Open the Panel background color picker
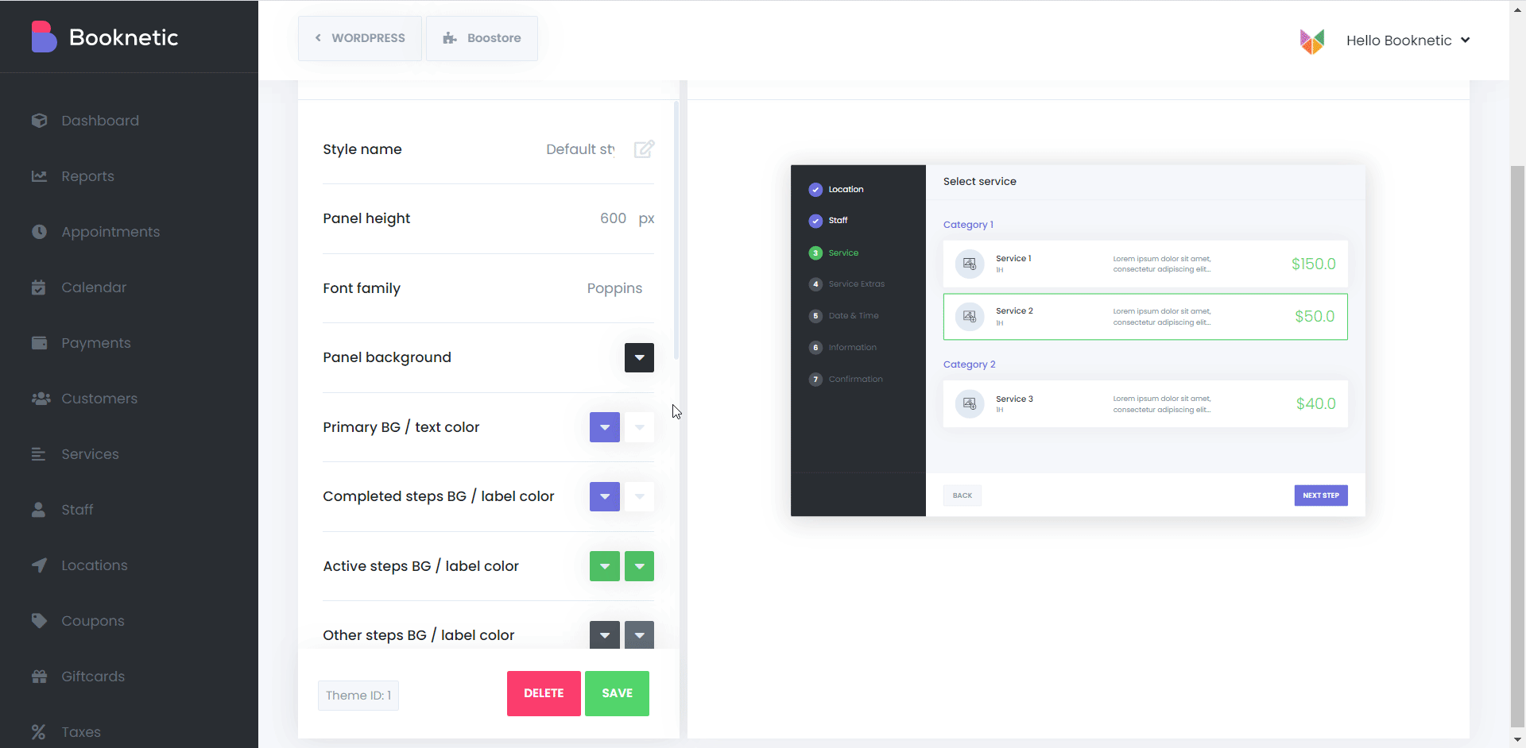This screenshot has height=748, width=1526. pyautogui.click(x=639, y=357)
